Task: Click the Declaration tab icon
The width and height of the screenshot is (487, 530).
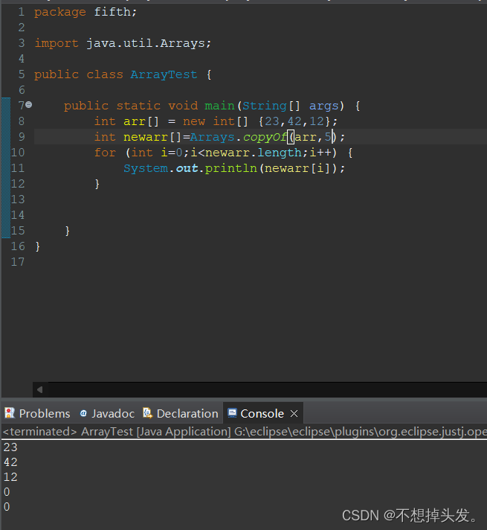Action: pyautogui.click(x=147, y=412)
